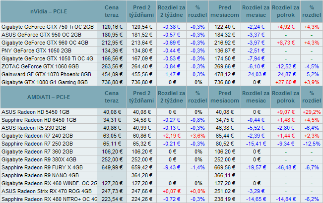Screen dimensions: 323x203
Task: Click two-weeks-ago price 60,86 €
Action: (x=142, y=136)
